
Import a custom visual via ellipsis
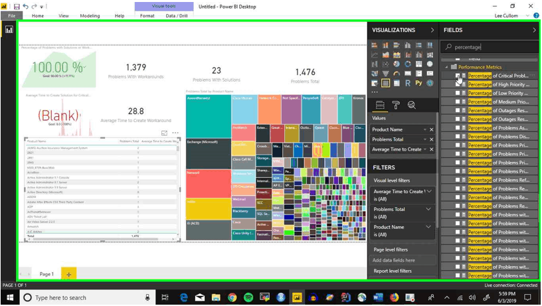point(375,92)
